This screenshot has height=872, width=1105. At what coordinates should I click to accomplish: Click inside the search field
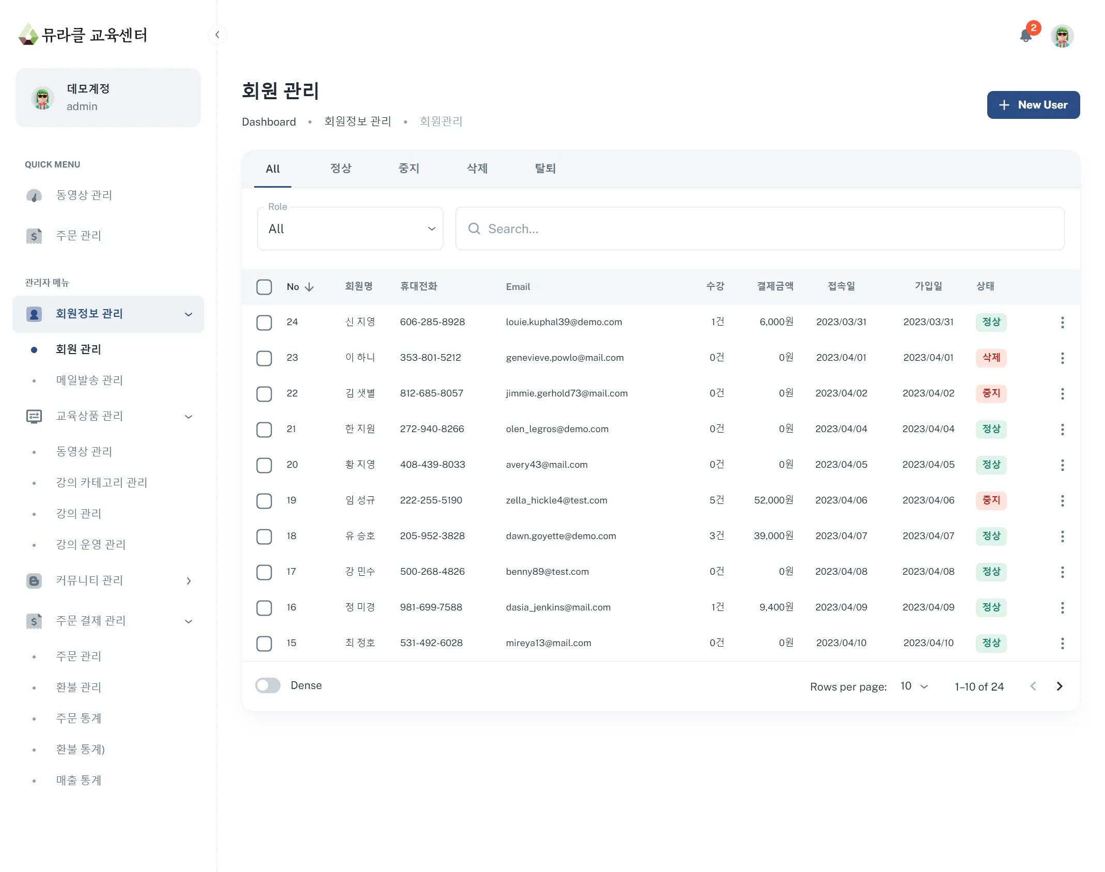620,228
